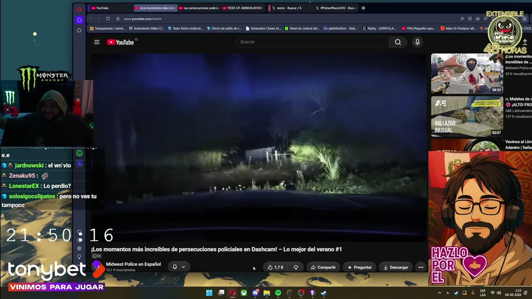
Task: Click the Preguntar button
Action: point(360,267)
